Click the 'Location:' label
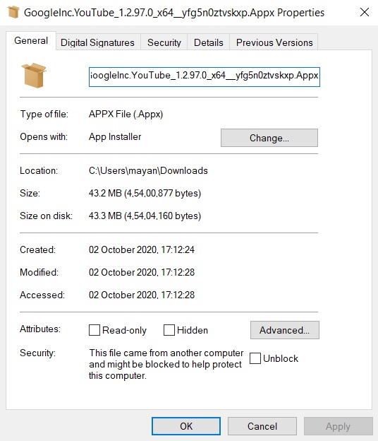This screenshot has width=378, height=441. pyautogui.click(x=39, y=171)
